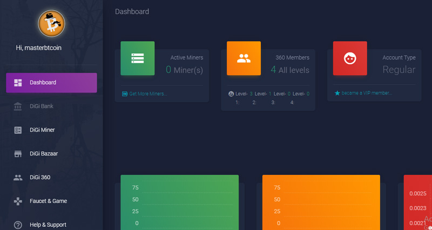The height and width of the screenshot is (230, 432).
Task: Click the Help & Support question icon
Action: tap(18, 225)
